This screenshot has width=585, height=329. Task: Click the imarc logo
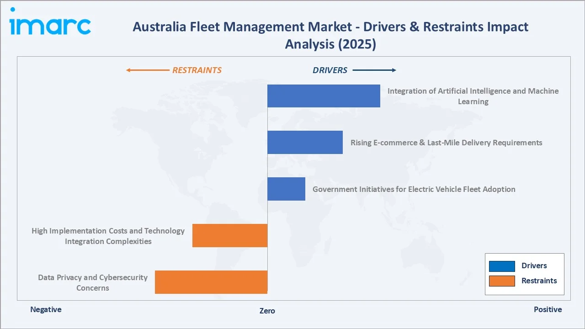(50, 21)
